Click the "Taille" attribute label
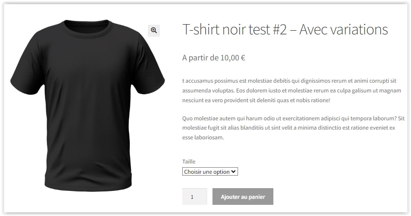The height and width of the screenshot is (216, 411). 189,161
